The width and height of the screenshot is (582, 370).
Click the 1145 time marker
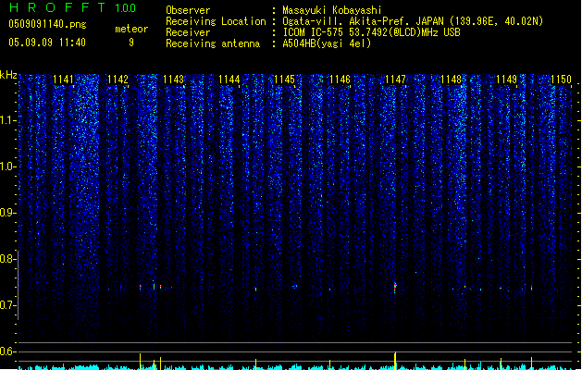[x=284, y=80]
